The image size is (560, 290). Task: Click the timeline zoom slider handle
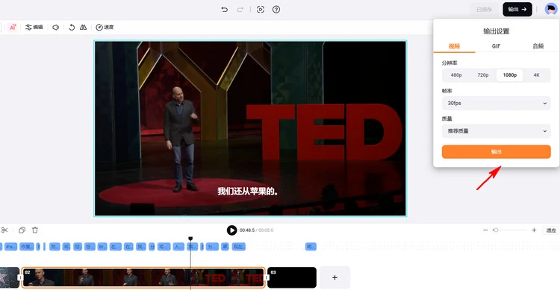point(496,230)
